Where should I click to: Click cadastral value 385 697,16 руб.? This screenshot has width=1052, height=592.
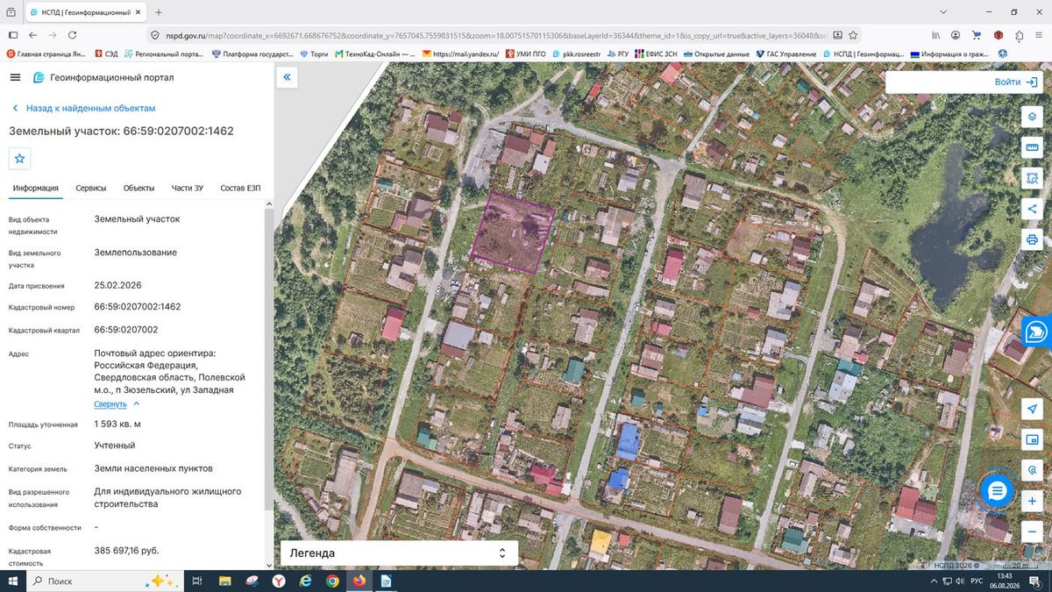point(126,551)
